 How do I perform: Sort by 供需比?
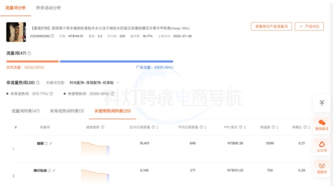point(309,127)
